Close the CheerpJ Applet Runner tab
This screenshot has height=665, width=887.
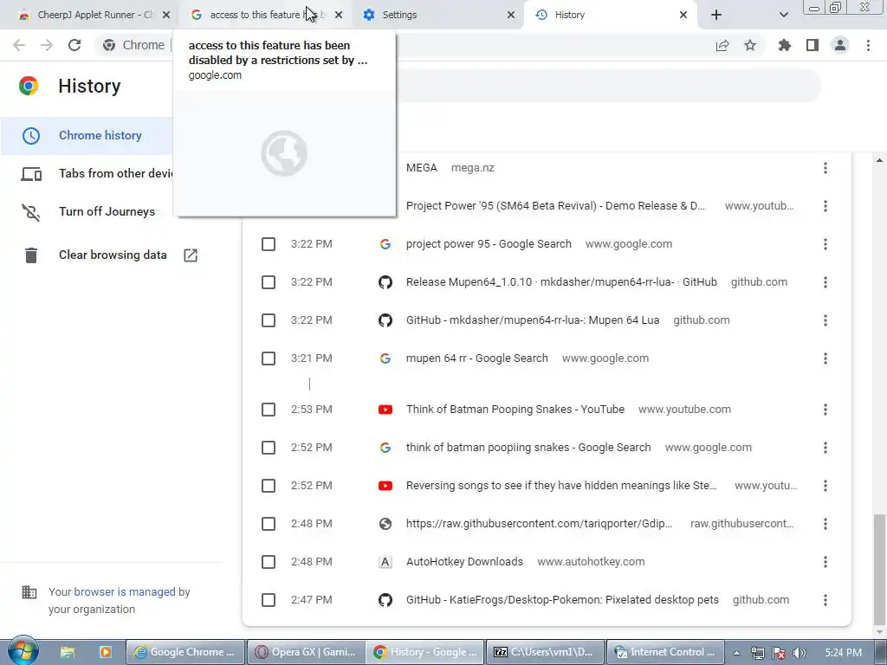[165, 15]
